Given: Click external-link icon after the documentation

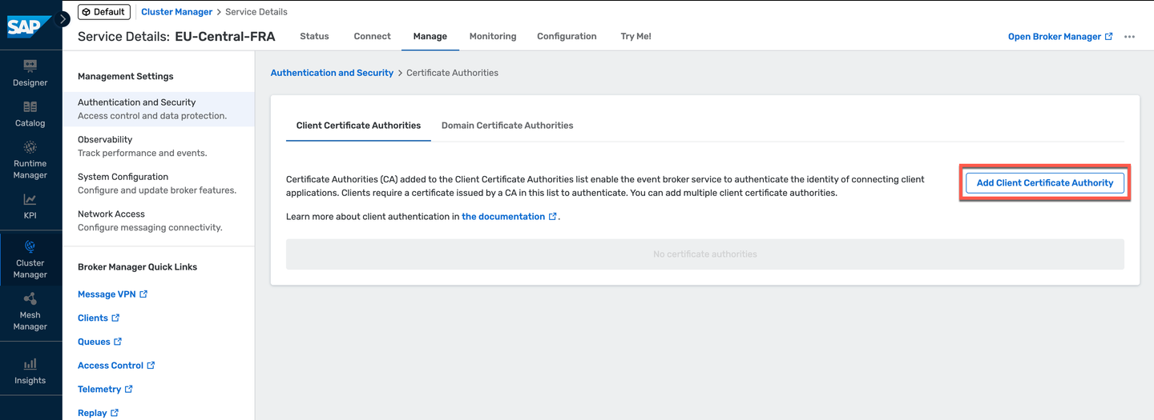Looking at the screenshot, I should tap(552, 217).
